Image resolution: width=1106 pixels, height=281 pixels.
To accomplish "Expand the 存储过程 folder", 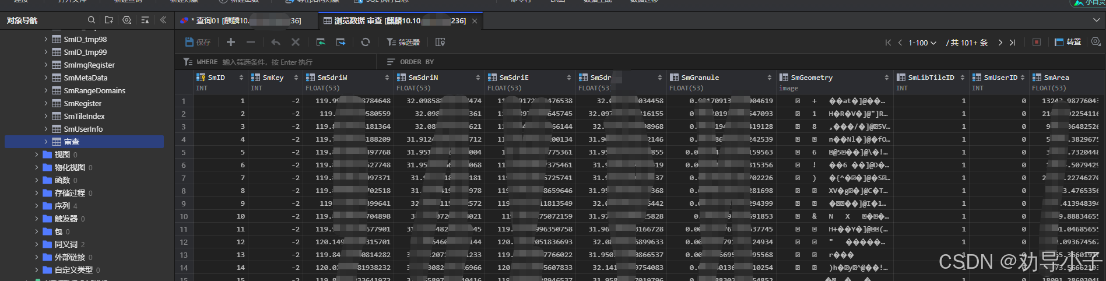I will [x=37, y=193].
